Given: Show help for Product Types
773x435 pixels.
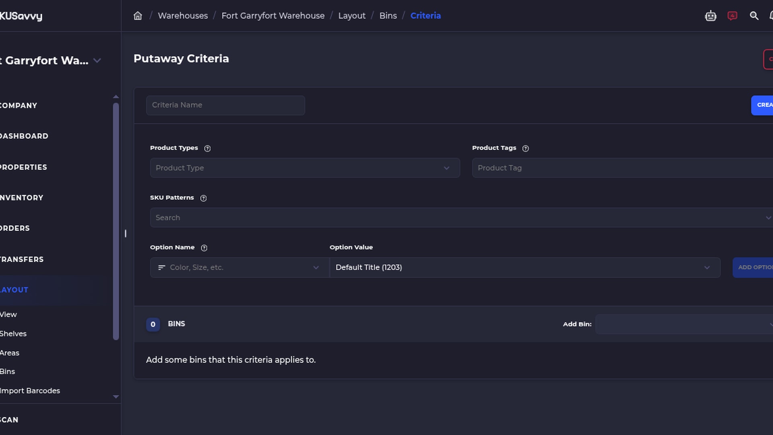Looking at the screenshot, I should coord(207,148).
